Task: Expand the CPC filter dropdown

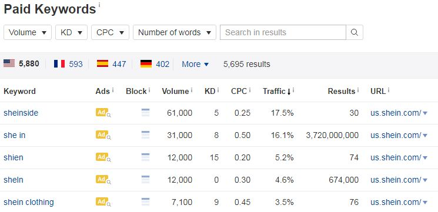Action: tap(111, 32)
